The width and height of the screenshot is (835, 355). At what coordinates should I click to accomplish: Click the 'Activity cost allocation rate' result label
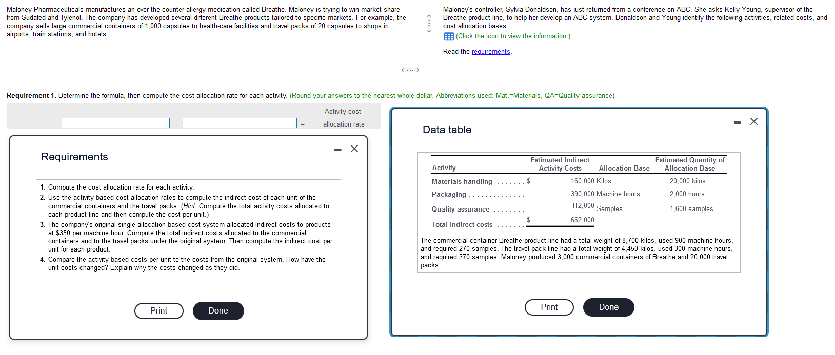(343, 118)
